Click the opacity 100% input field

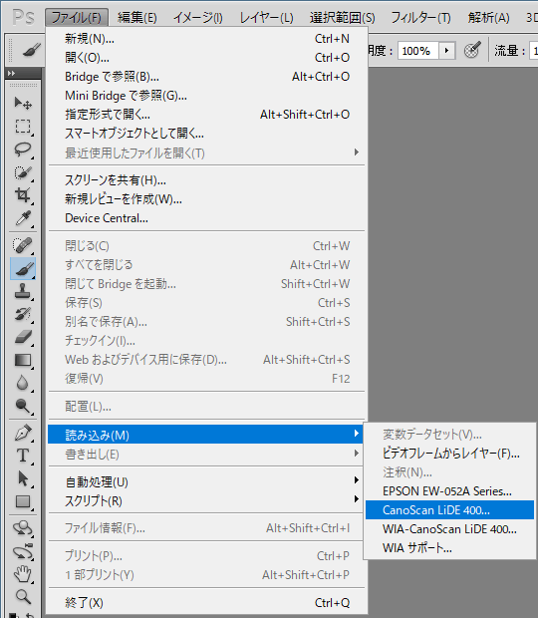[418, 51]
